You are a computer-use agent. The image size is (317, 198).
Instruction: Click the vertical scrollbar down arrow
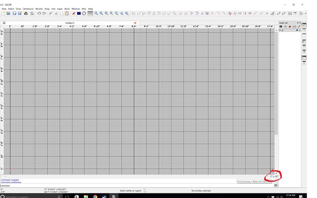pos(276,173)
